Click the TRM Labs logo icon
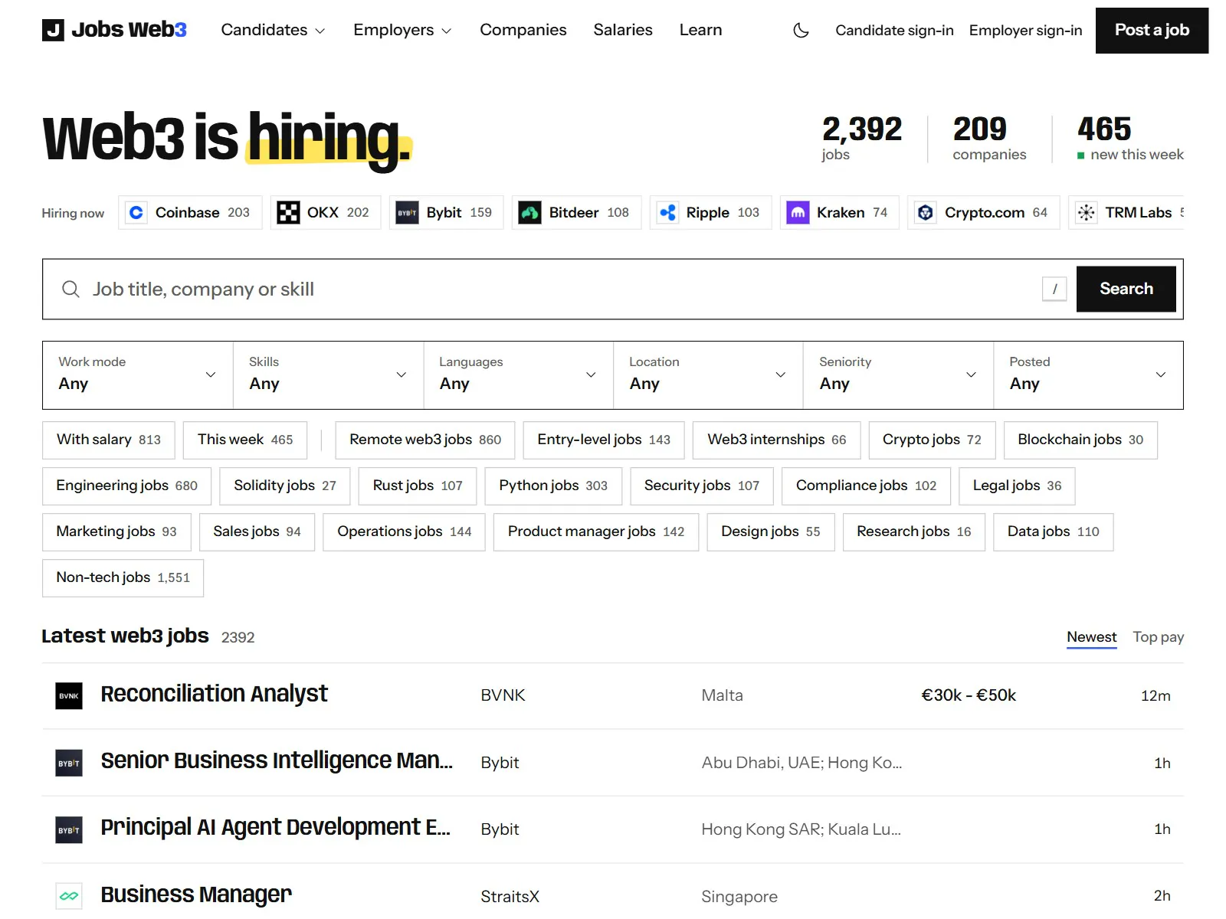1226x919 pixels. pyautogui.click(x=1087, y=212)
